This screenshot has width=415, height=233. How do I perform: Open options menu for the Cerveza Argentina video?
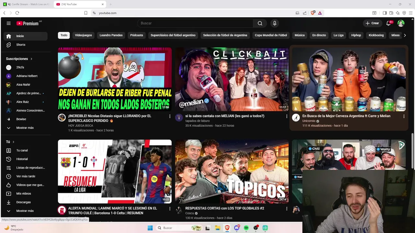coord(404,116)
